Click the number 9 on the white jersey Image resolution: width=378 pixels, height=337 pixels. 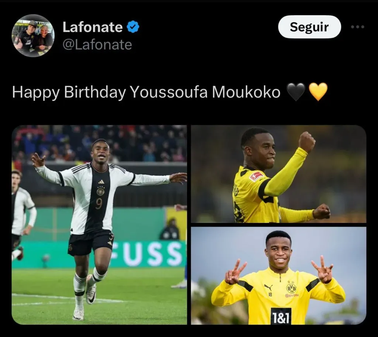tap(99, 204)
